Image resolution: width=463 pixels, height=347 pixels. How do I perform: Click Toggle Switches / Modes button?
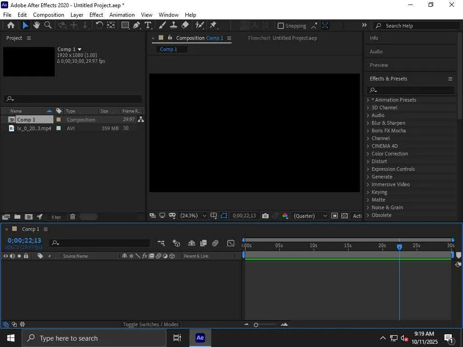(151, 324)
